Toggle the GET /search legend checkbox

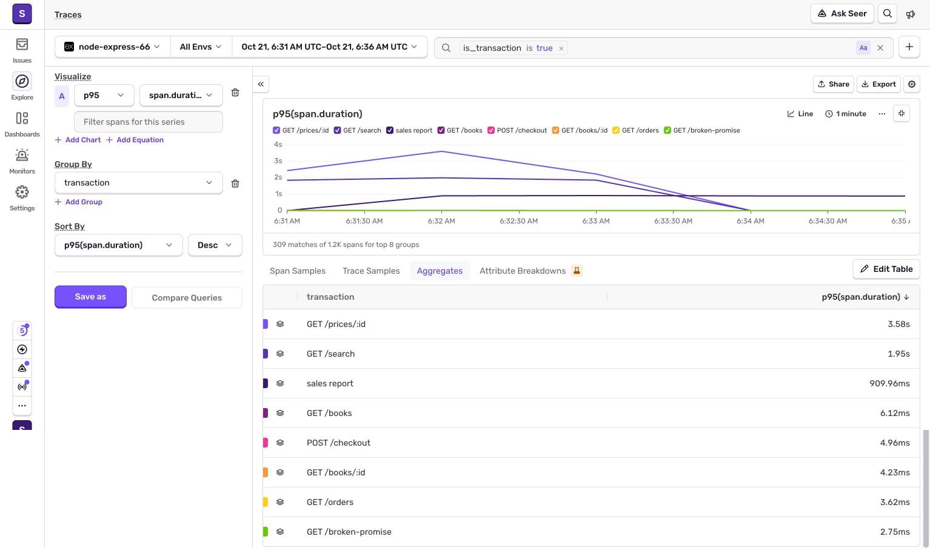337,130
